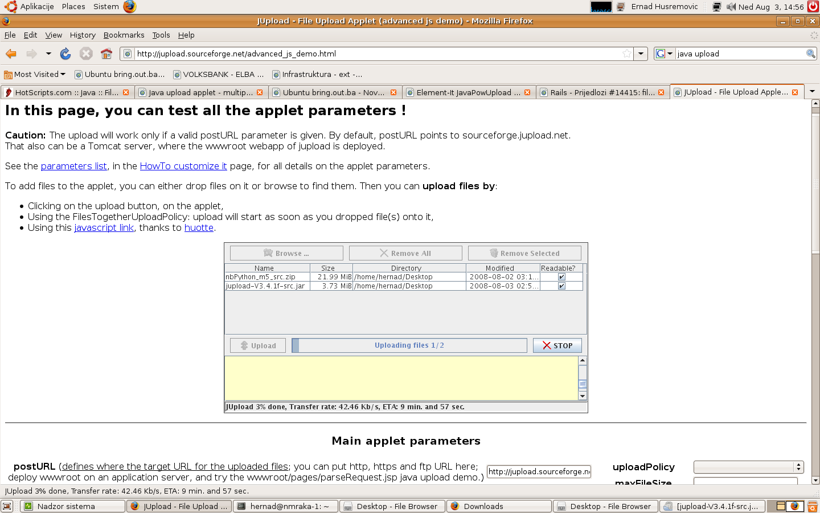Click the browser forward arrow
This screenshot has width=820, height=513.
(31, 54)
